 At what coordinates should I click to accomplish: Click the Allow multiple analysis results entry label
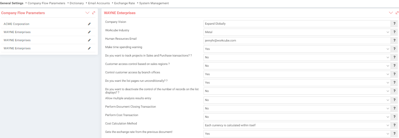coord(128,98)
